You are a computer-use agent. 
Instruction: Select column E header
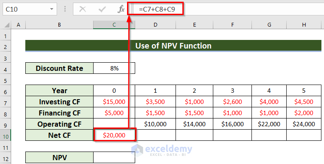194,25
